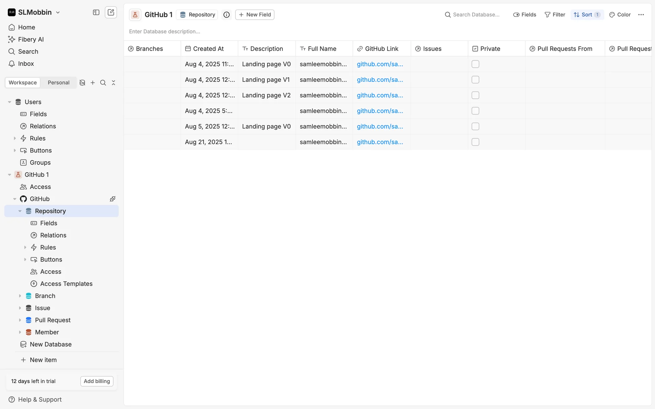
Task: Toggle the sidebar panel icon
Action: pyautogui.click(x=96, y=12)
